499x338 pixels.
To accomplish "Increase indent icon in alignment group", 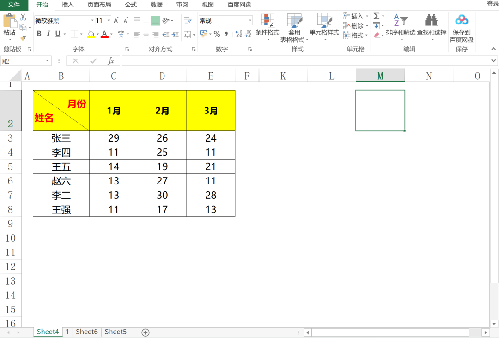I will [175, 34].
